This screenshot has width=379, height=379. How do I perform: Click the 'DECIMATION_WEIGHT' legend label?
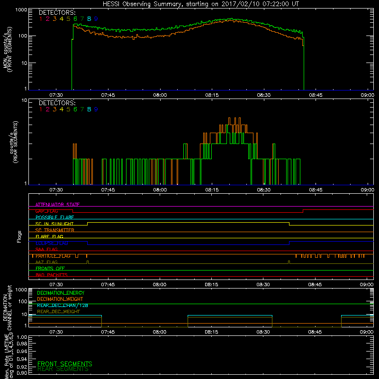coord(60,299)
